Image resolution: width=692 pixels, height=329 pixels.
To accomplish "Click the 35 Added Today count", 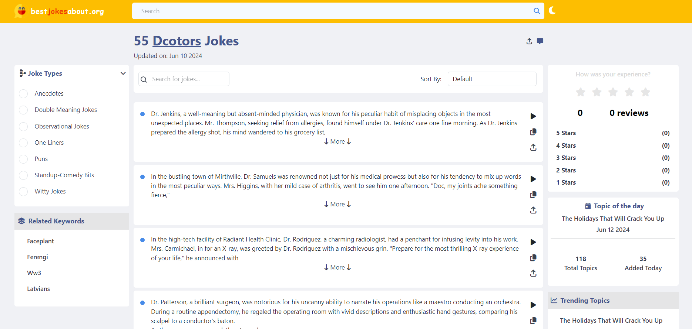I will [x=643, y=264].
